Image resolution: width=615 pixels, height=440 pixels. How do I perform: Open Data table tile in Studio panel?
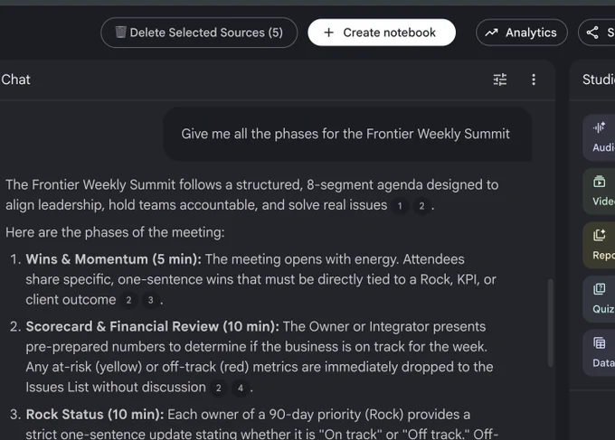point(599,352)
